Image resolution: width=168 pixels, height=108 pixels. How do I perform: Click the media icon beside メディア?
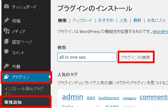(7, 31)
